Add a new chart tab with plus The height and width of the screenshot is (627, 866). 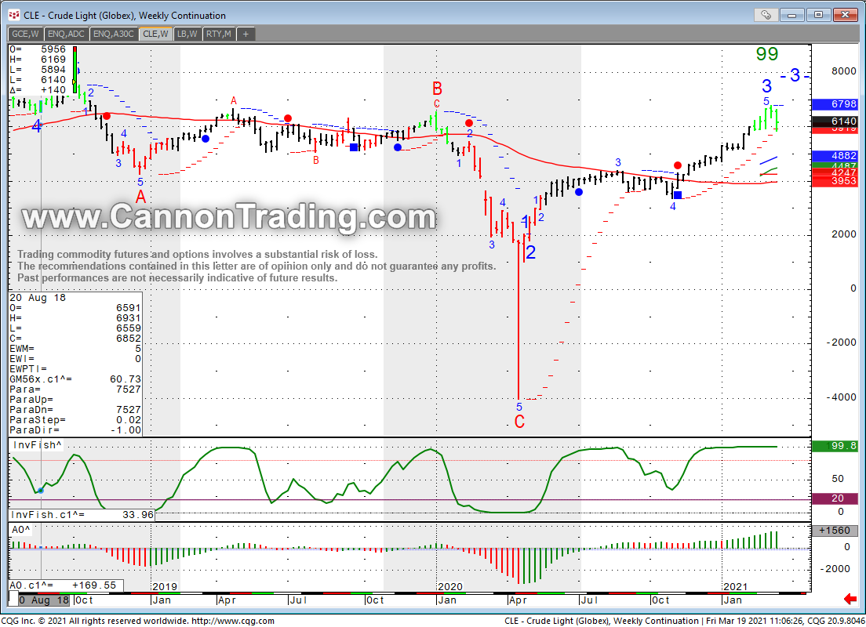[245, 34]
